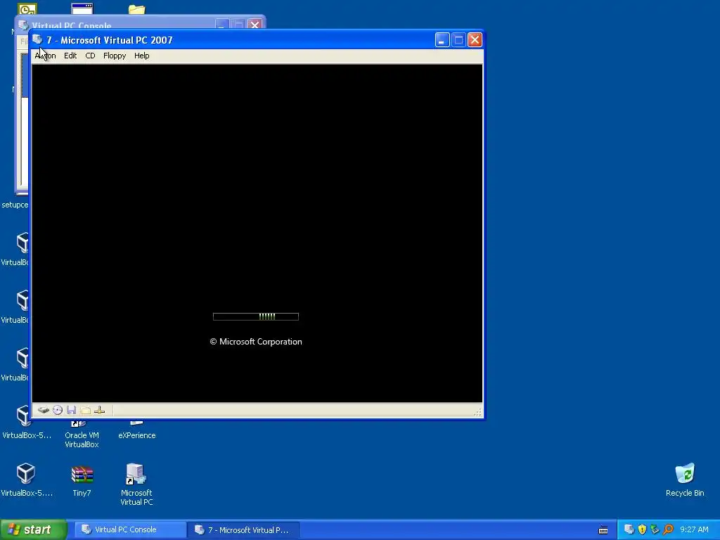Select the clock-key icon at top-left desktop
The height and width of the screenshot is (540, 720).
coord(27,9)
